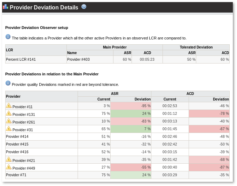Click warning icon next to Provider #131
Viewport: 237px width, 186px height.
pyautogui.click(x=9, y=113)
